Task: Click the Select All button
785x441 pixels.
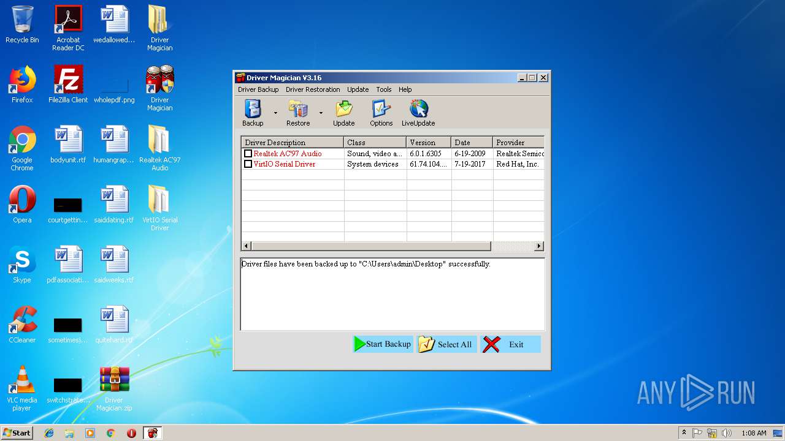Action: [x=446, y=344]
